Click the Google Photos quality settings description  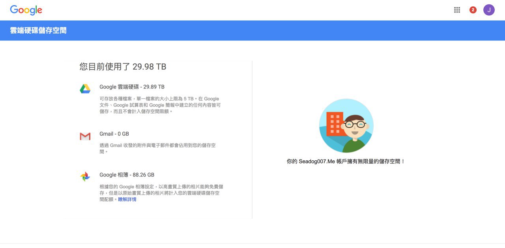tap(161, 193)
